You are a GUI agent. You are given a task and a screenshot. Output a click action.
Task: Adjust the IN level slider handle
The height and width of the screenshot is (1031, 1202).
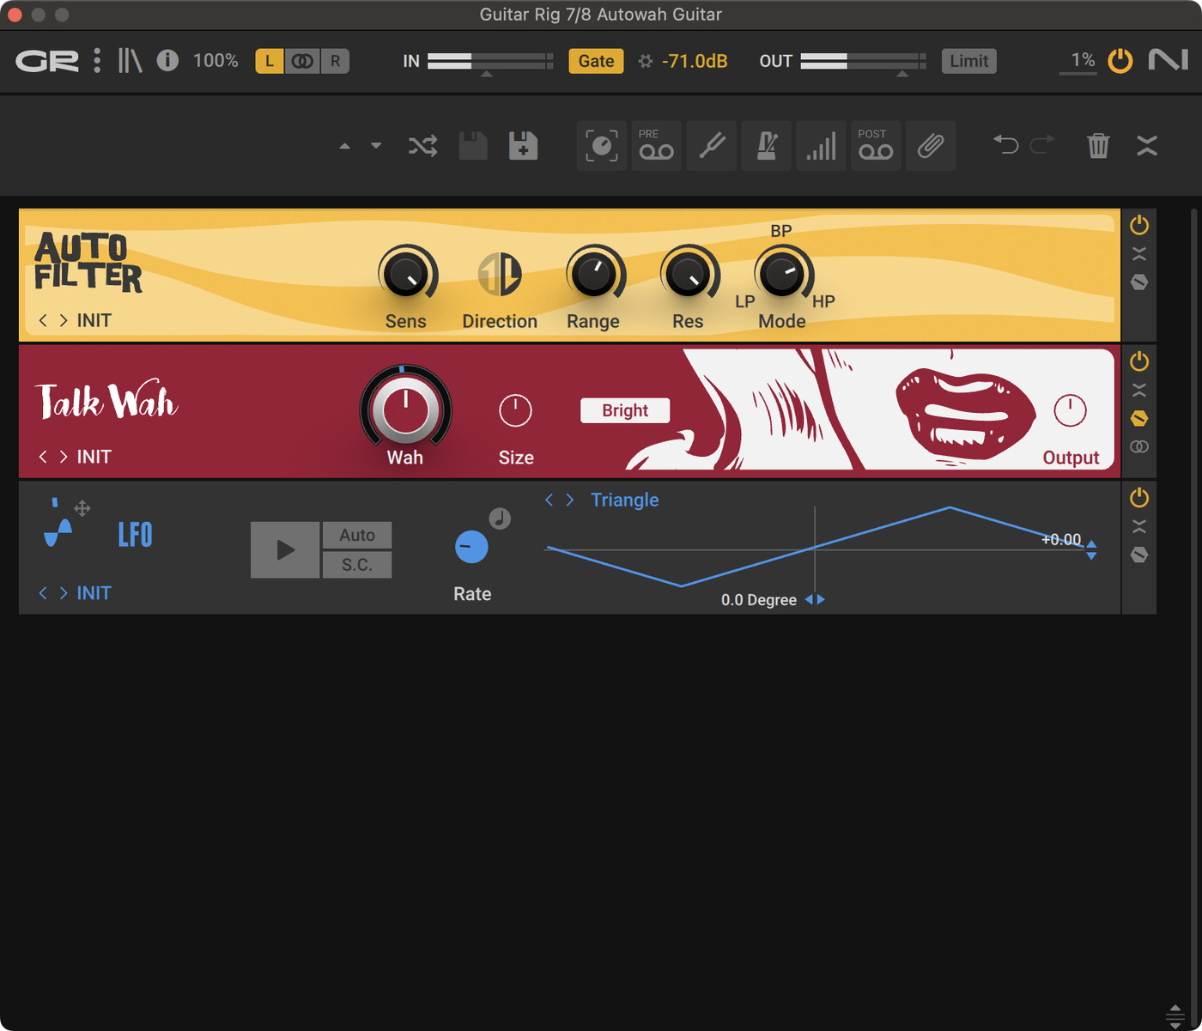pos(487,75)
